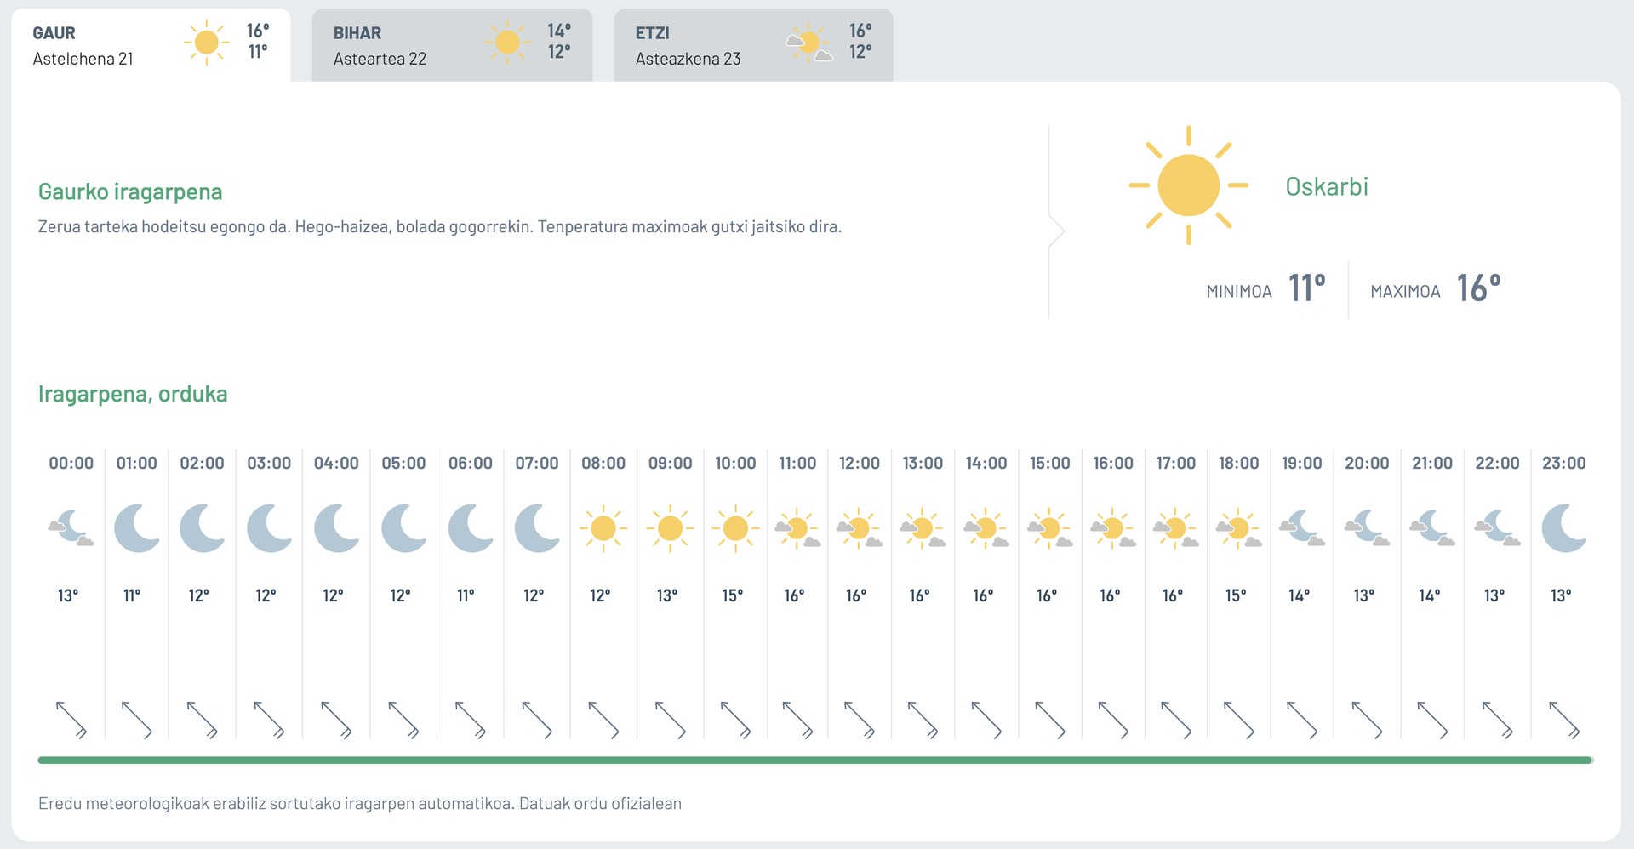Click the 08:00 sun icon
This screenshot has width=1634, height=849.
click(603, 528)
